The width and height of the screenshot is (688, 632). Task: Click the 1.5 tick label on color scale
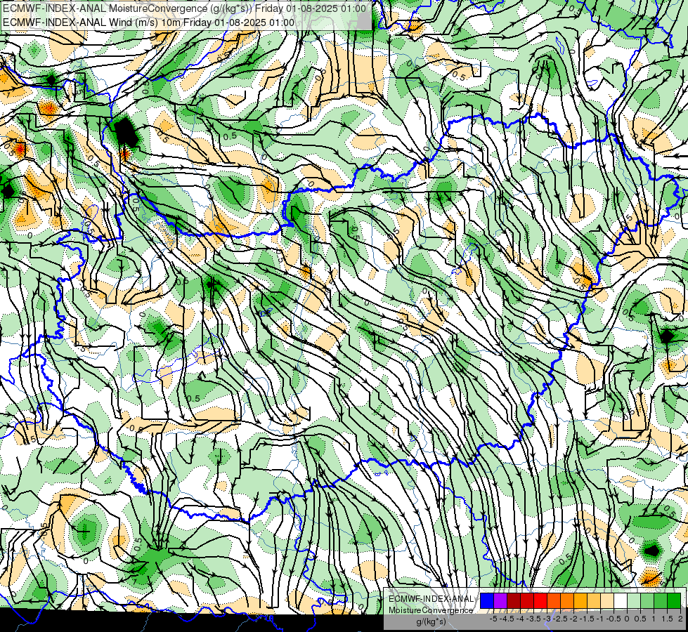pos(668,619)
